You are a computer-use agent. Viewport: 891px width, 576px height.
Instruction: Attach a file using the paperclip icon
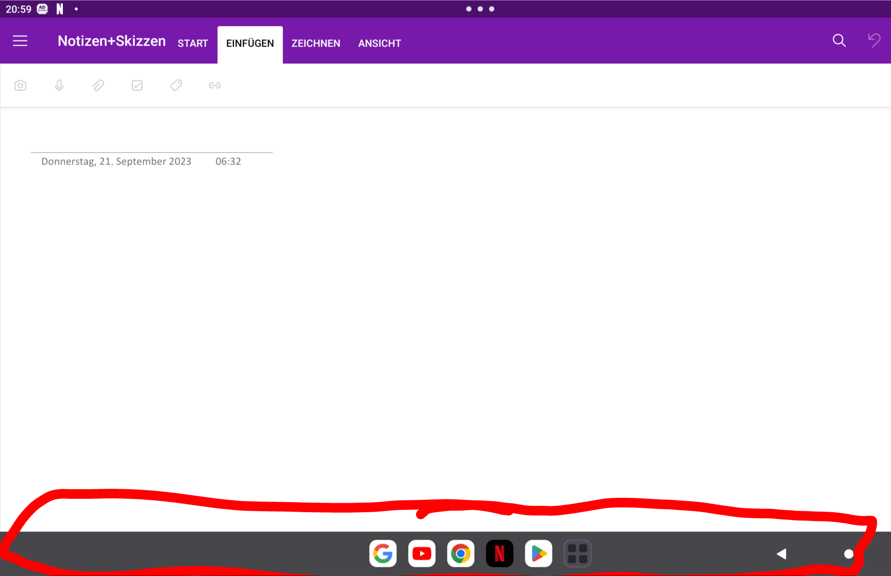tap(98, 85)
